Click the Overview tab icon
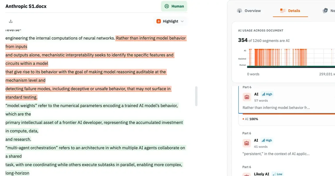Image resolution: width=335 pixels, height=176 pixels. [x=239, y=11]
